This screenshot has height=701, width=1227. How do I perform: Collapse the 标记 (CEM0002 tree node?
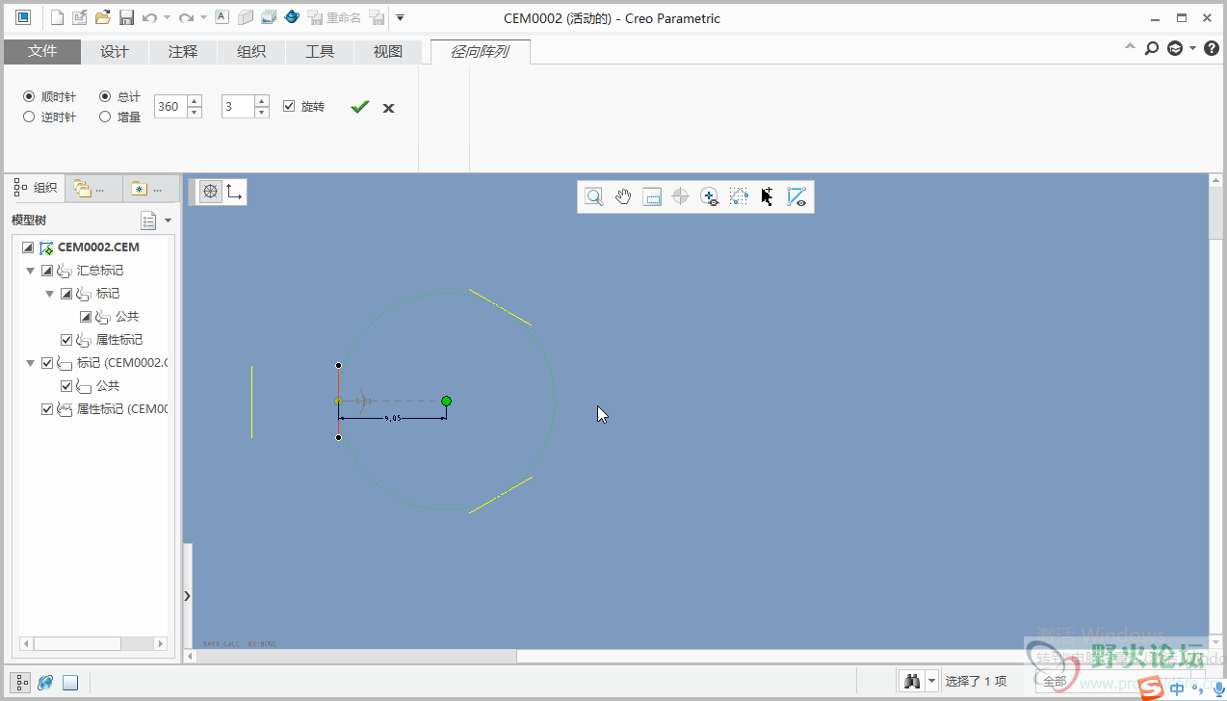point(31,363)
